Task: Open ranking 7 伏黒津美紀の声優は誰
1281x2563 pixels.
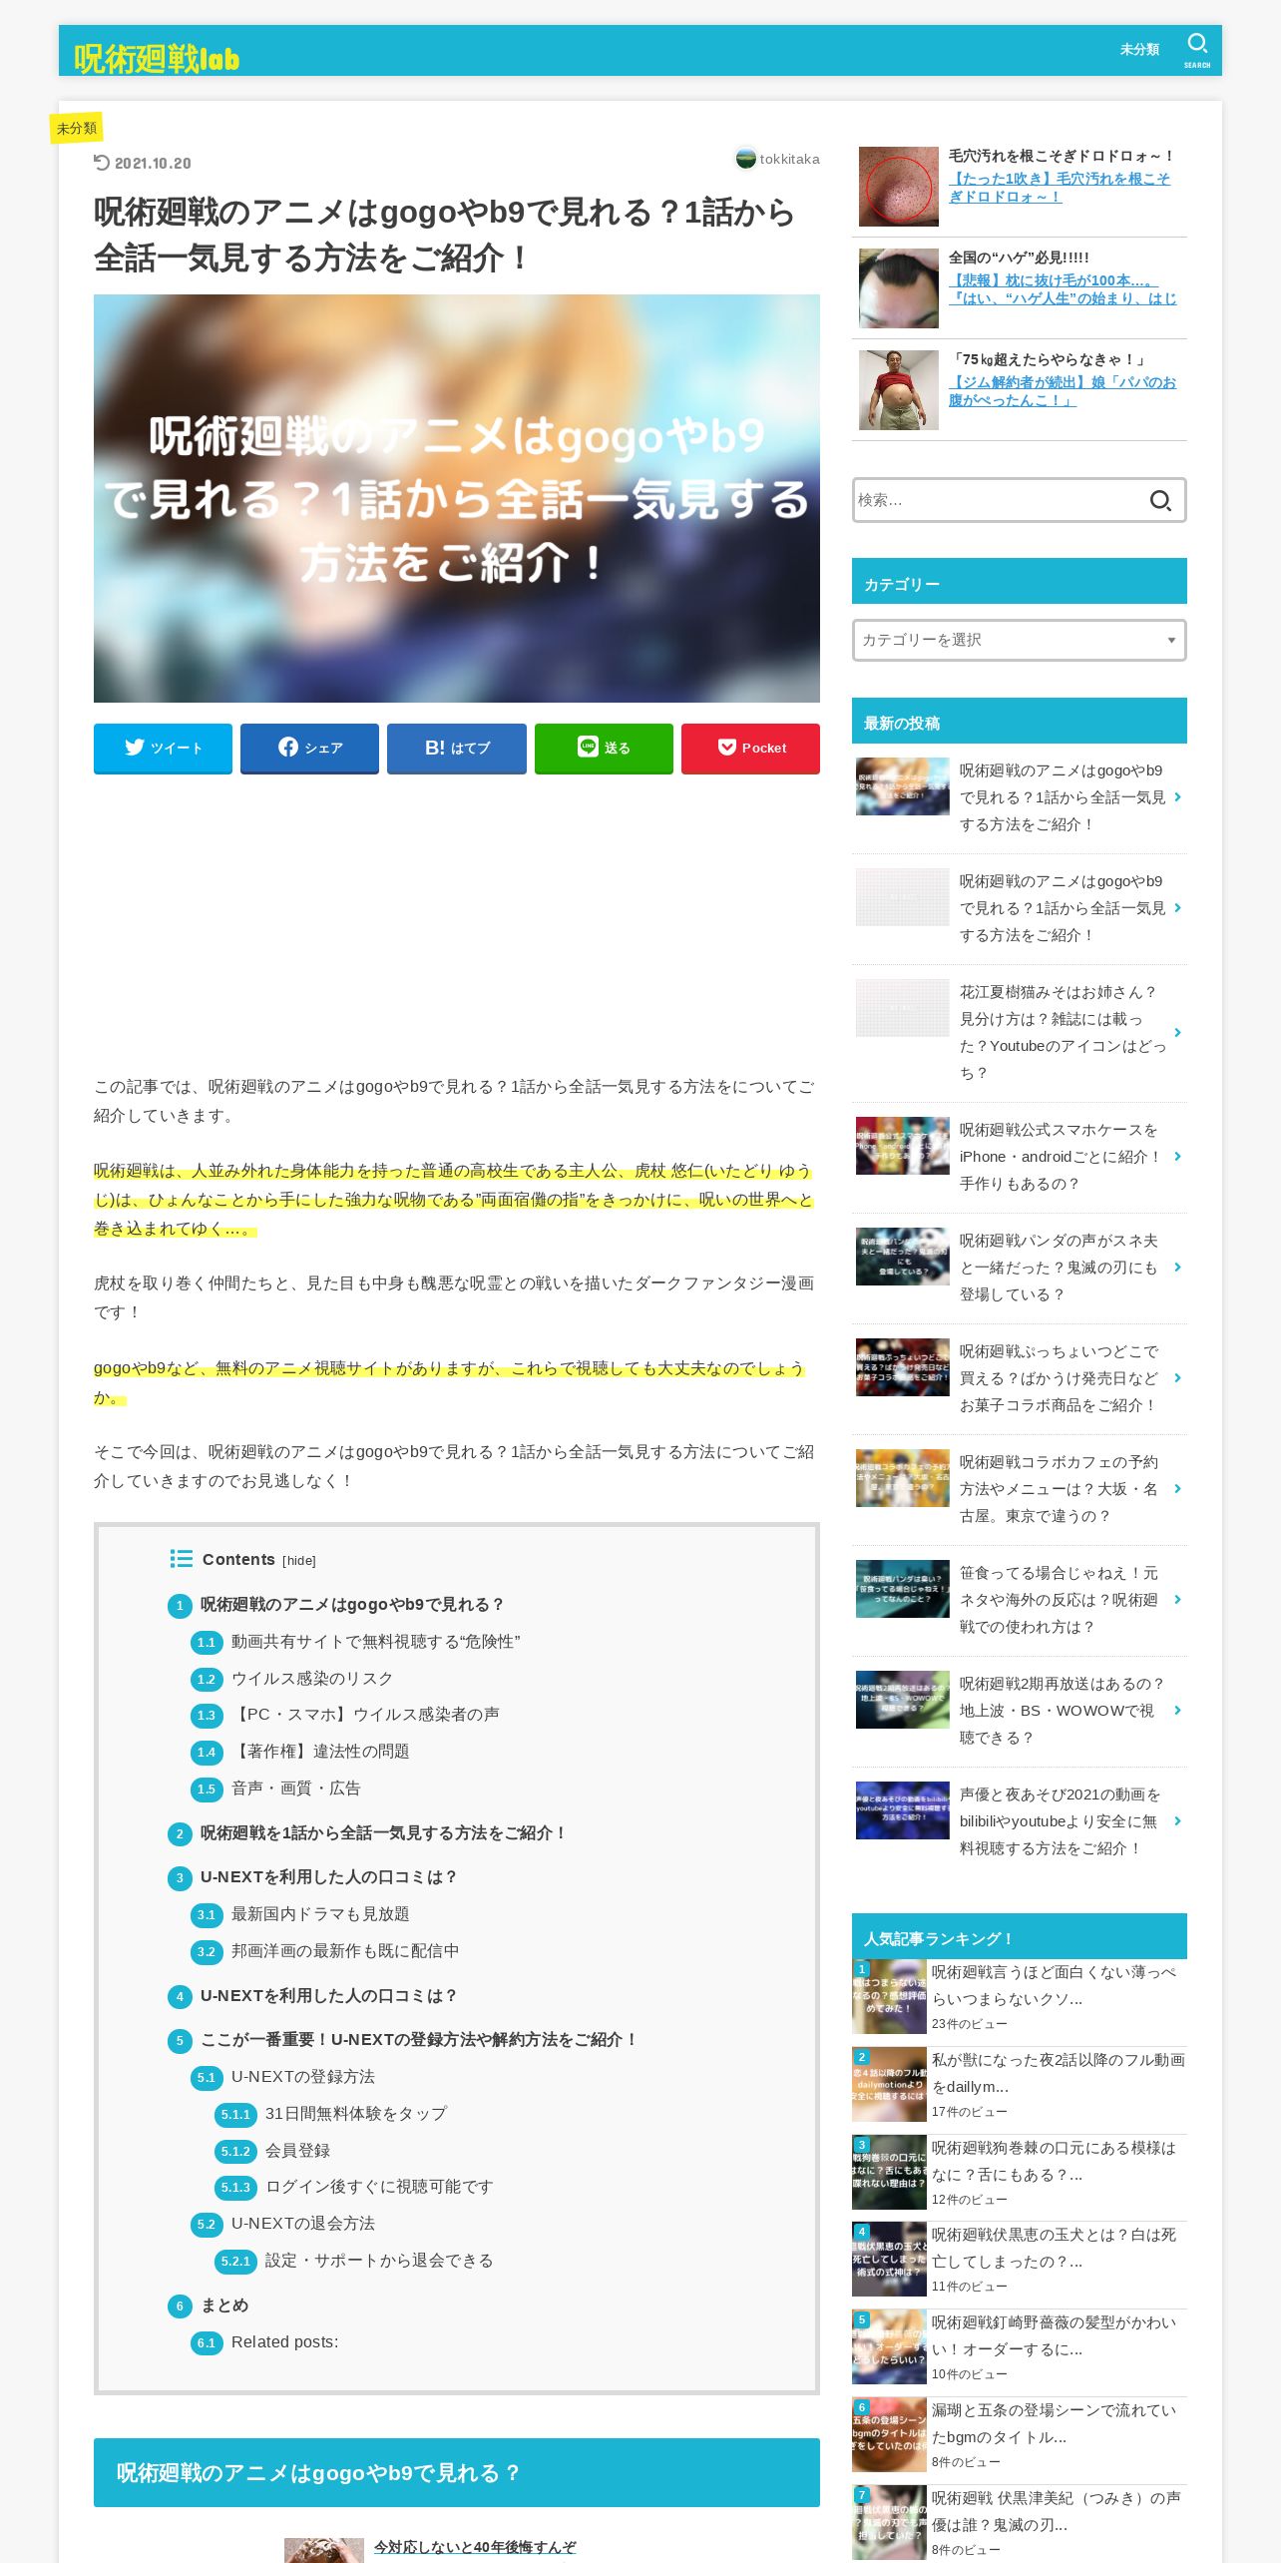Action: [1056, 2511]
